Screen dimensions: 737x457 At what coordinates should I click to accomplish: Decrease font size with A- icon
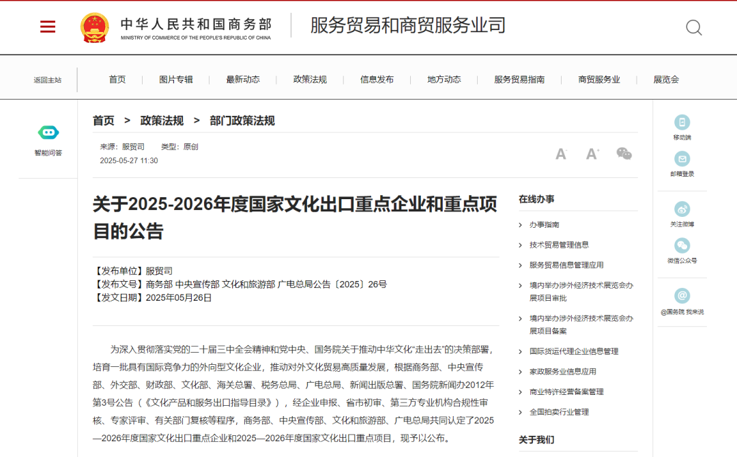coord(561,154)
